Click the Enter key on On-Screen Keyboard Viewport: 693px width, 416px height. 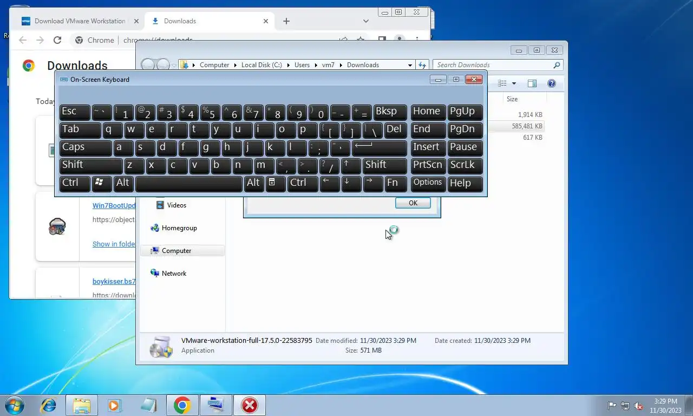click(380, 147)
